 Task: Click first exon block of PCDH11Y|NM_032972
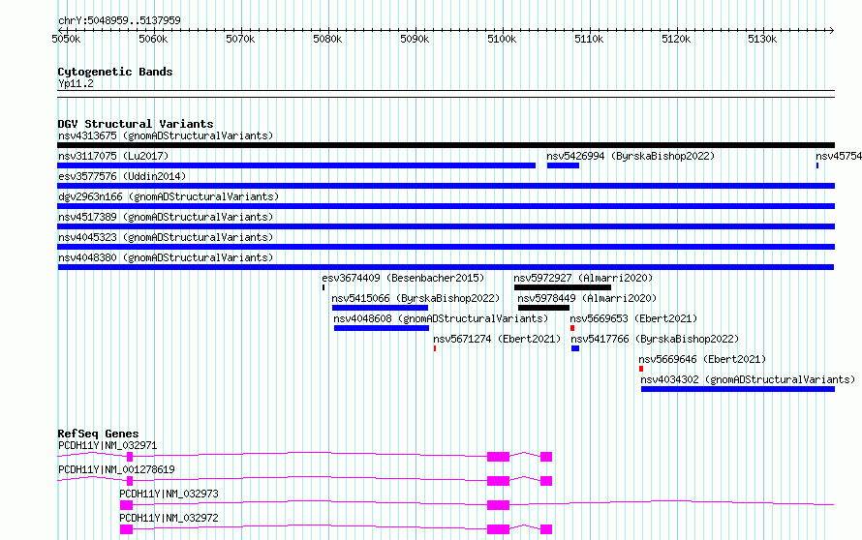[x=127, y=529]
